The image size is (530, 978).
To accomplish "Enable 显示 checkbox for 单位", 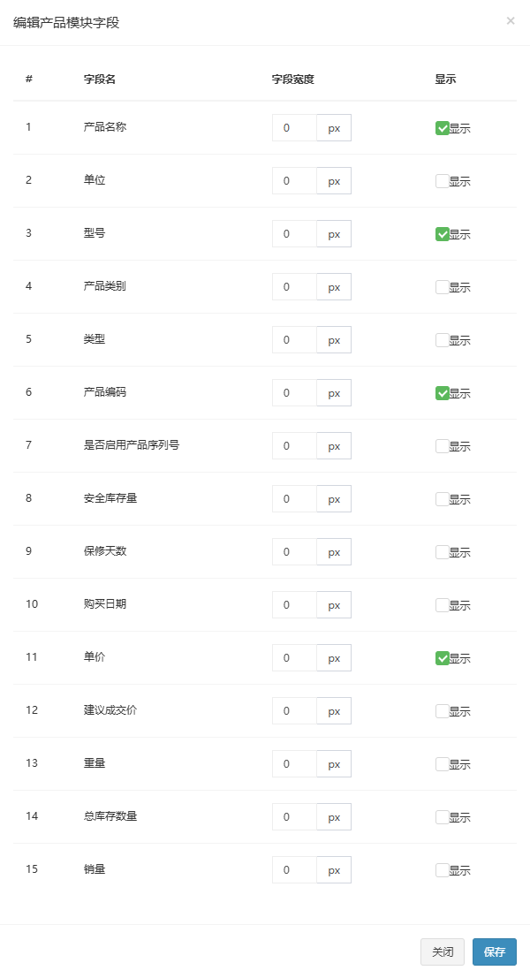I will point(442,181).
